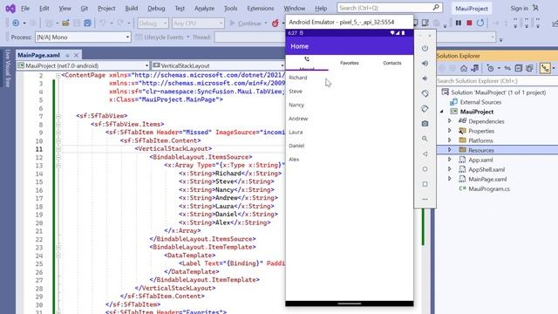Click Show All Files icon in Solution Explorer
Image resolution: width=558 pixels, height=314 pixels.
(x=529, y=68)
